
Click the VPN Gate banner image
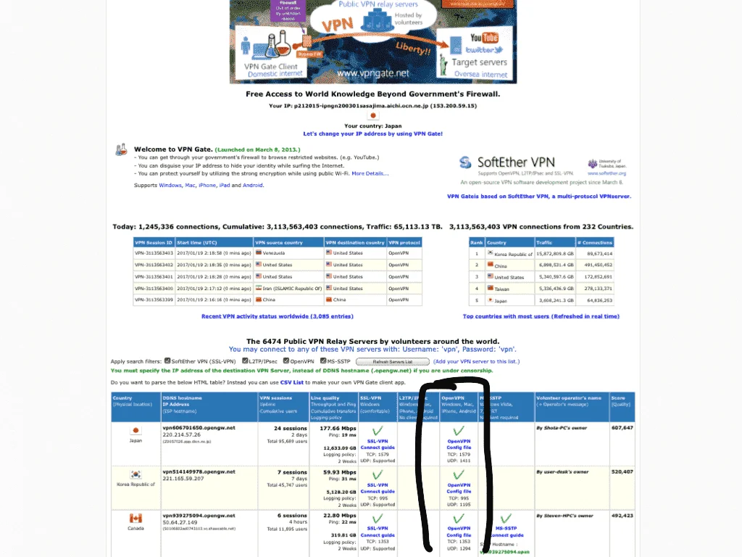click(x=373, y=41)
